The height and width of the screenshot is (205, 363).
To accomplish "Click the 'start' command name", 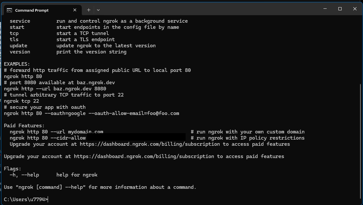I will pos(17,27).
